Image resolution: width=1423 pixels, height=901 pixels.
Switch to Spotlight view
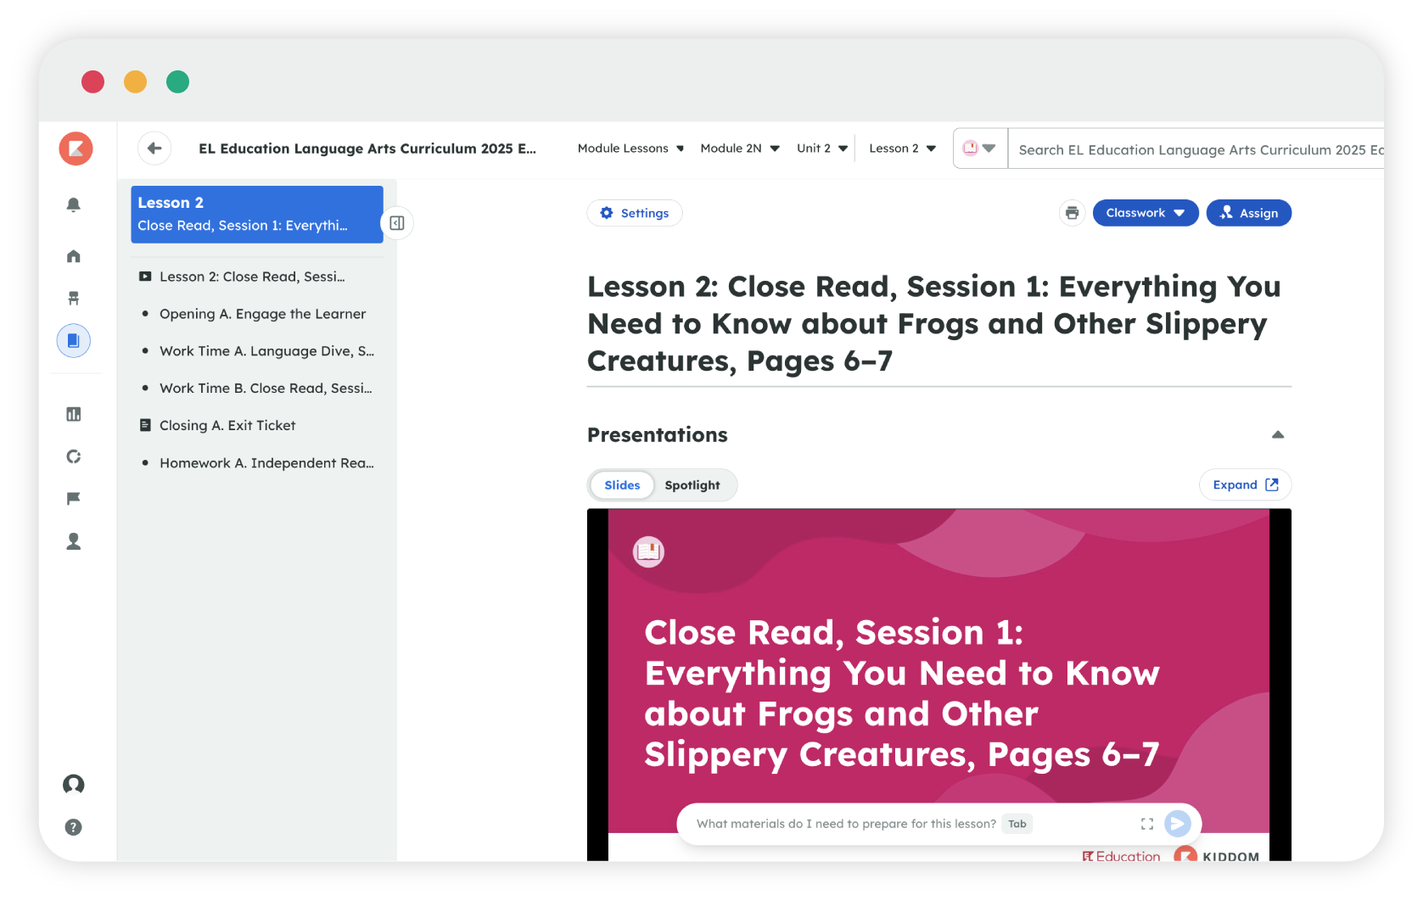point(692,485)
